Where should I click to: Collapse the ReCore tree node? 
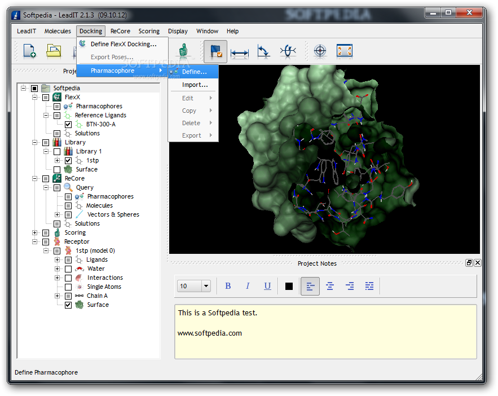[34, 178]
